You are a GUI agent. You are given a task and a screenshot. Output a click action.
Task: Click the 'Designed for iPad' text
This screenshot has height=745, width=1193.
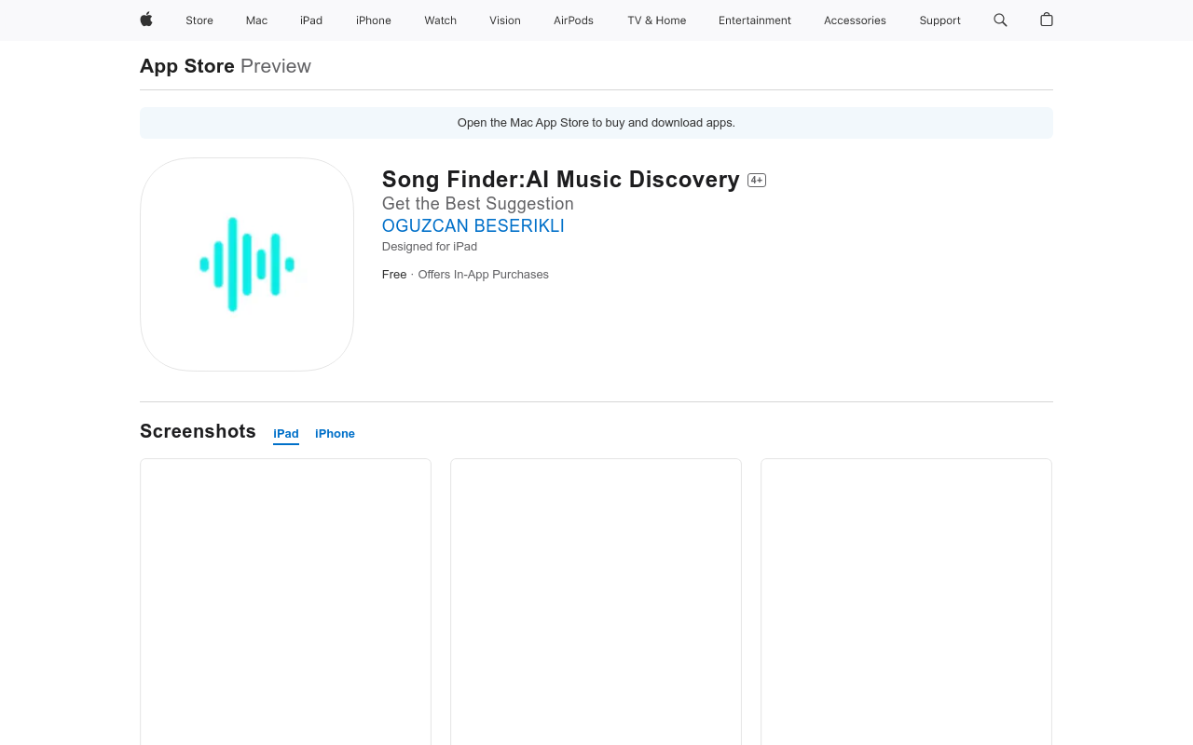[430, 247]
